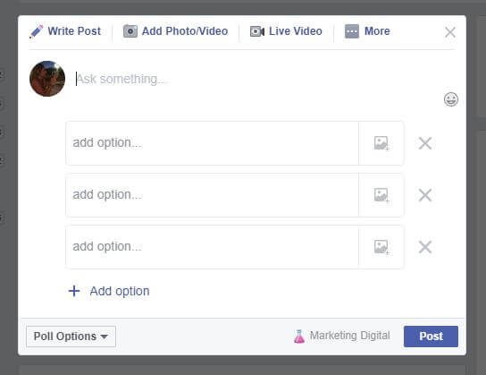Add image to the third poll option
The width and height of the screenshot is (486, 375).
coord(381,247)
